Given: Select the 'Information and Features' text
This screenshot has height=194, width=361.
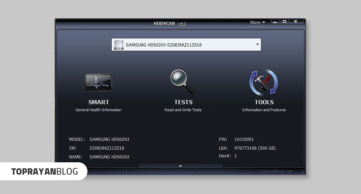Looking at the screenshot, I should 264,110.
